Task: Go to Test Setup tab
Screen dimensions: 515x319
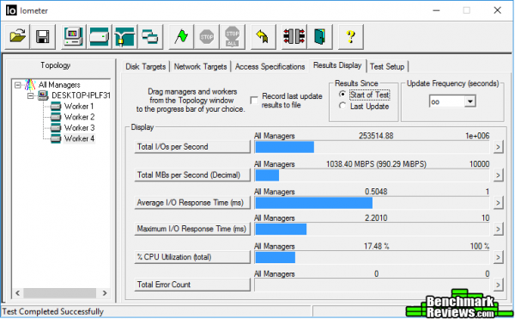Action: (387, 67)
